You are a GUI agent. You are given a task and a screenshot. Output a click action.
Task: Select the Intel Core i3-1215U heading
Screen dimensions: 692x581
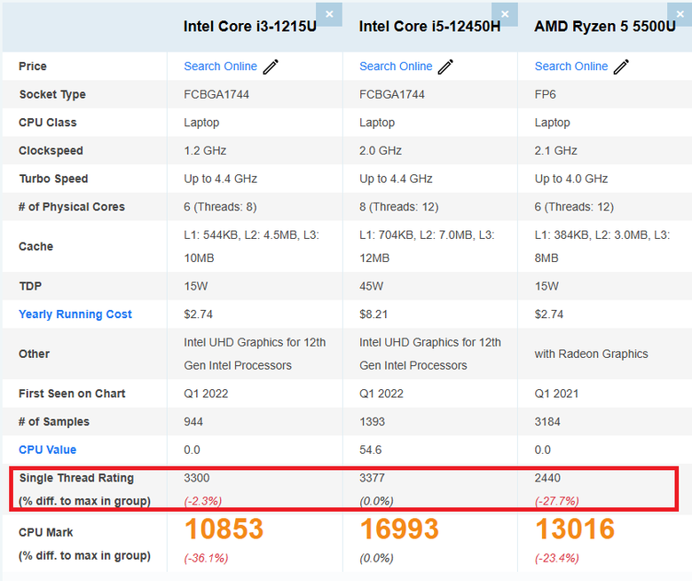tap(250, 27)
